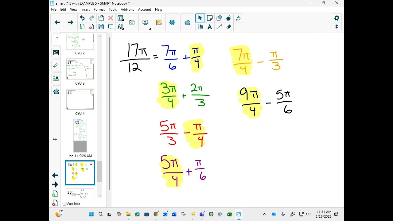The height and width of the screenshot is (221, 393).
Task: Open the Add-ons menu
Action: (127, 10)
